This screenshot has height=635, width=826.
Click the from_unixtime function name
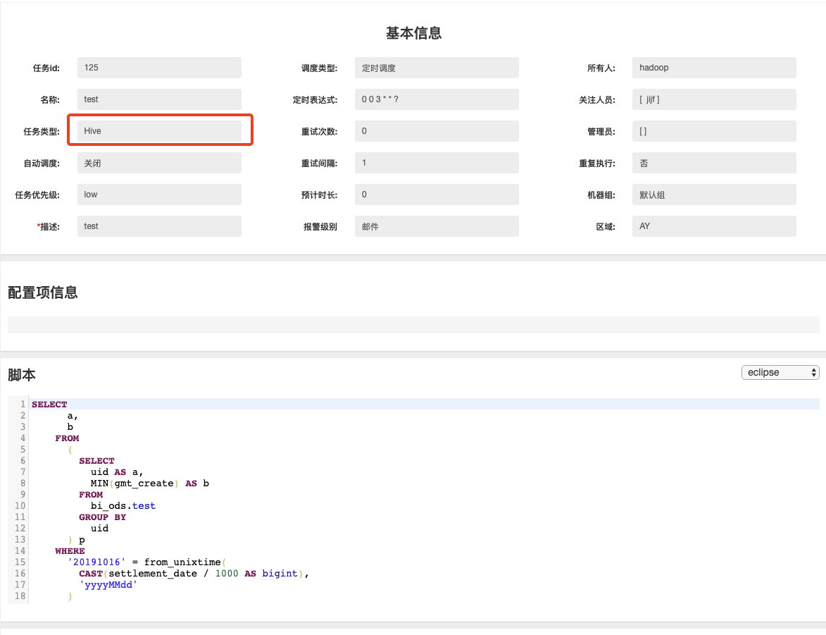[182, 562]
